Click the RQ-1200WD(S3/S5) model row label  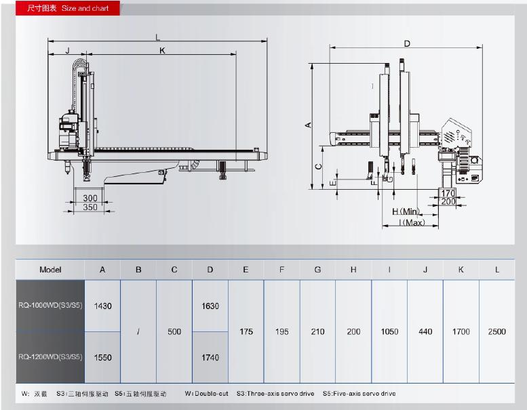(50, 357)
